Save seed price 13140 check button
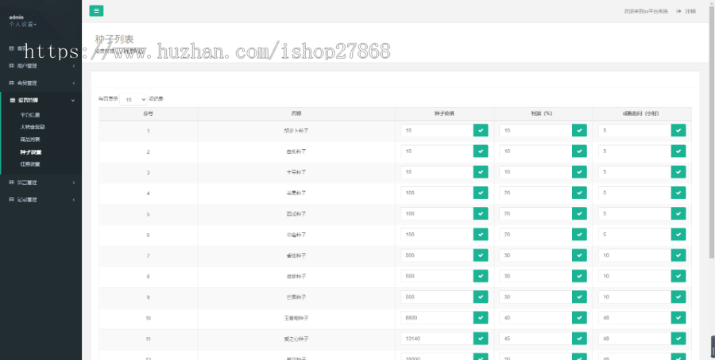Viewport: 715px width, 360px height. (481, 339)
